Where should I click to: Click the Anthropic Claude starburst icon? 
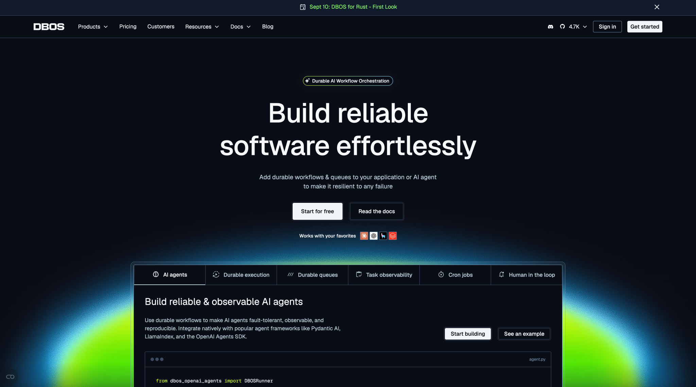[364, 236]
